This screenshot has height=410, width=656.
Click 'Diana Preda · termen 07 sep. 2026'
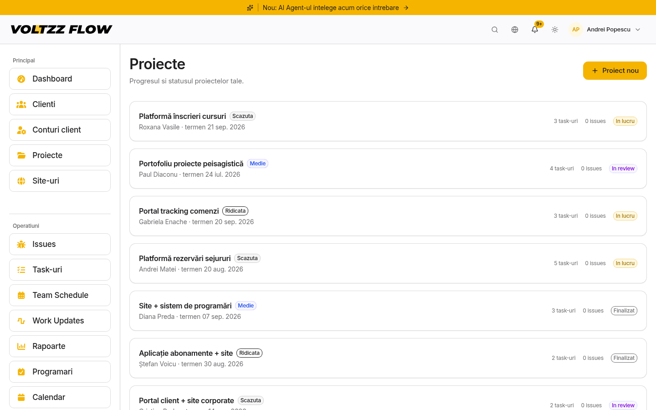point(190,317)
